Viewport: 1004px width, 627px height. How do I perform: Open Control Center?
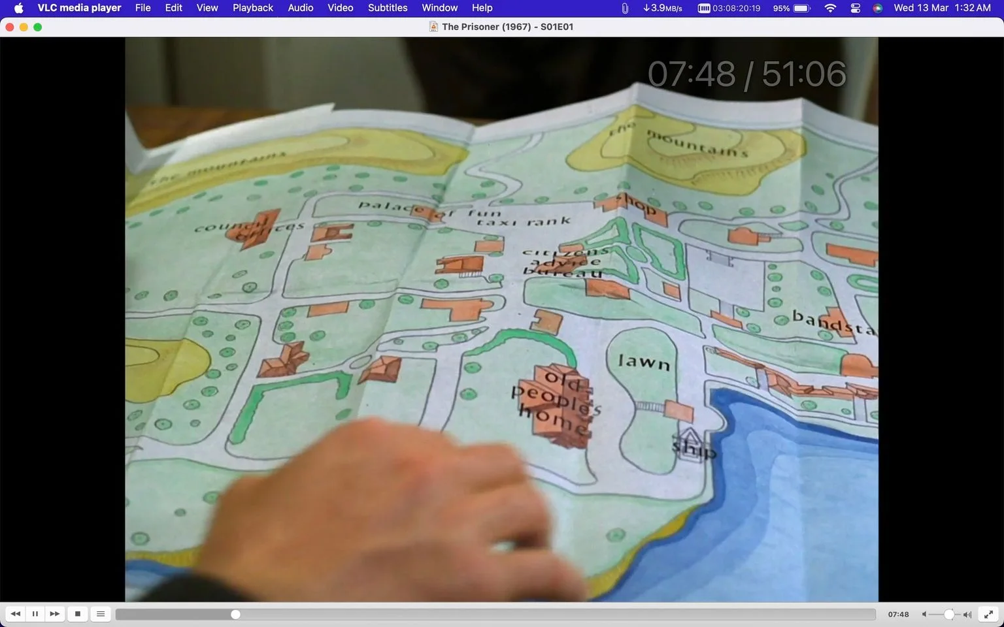(x=855, y=8)
